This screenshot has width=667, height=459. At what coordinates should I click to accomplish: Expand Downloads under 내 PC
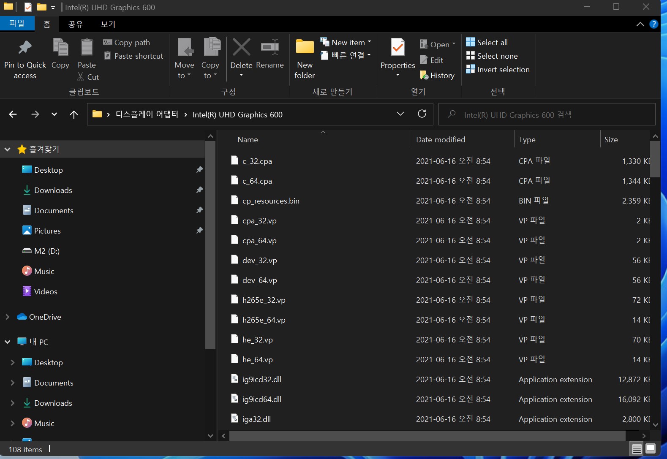coord(12,403)
